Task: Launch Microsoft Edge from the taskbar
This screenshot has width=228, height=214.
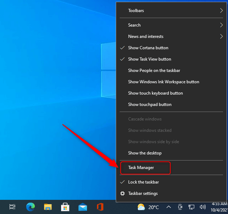Action: pyautogui.click(x=31, y=207)
